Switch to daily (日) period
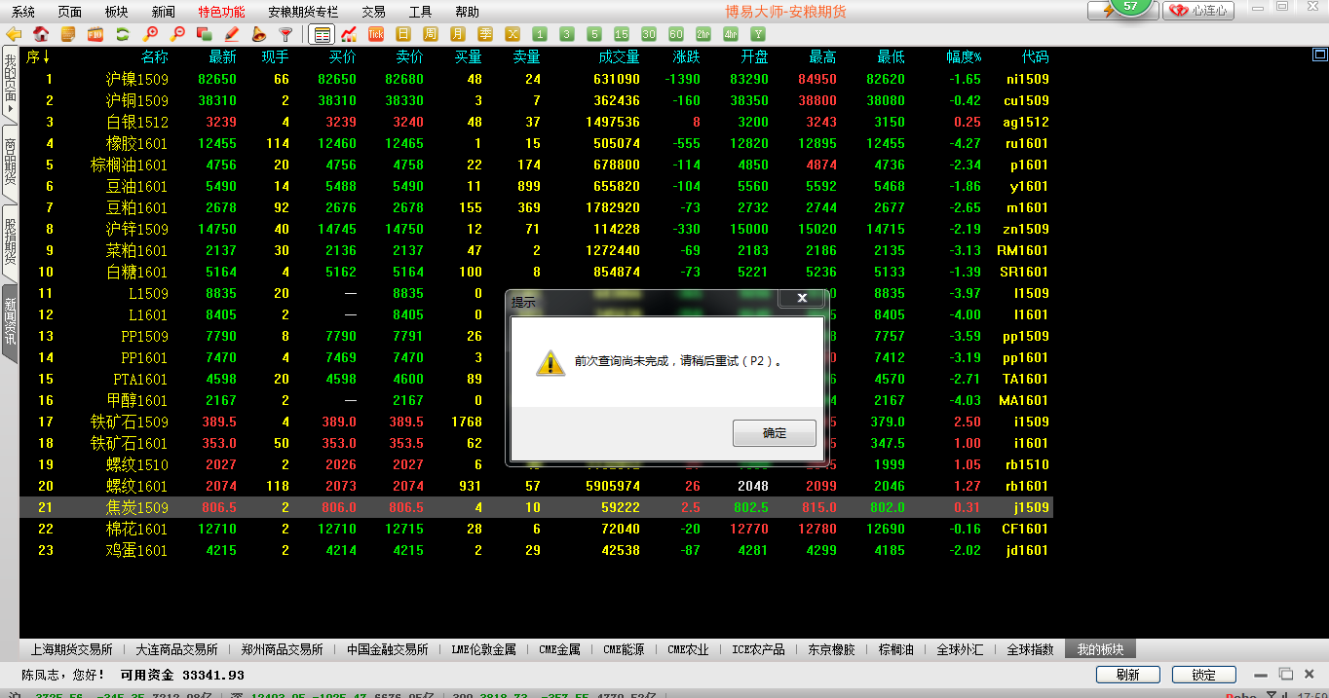The width and height of the screenshot is (1329, 698). [402, 34]
